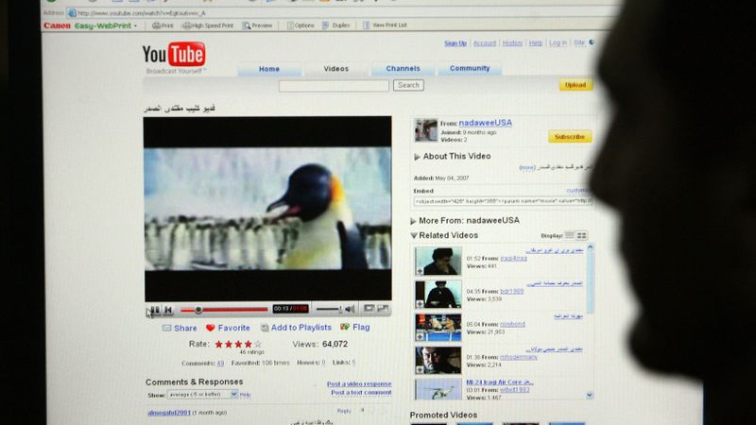Expand the About This Video section
Image resolution: width=756 pixels, height=425 pixels.
pos(453,157)
